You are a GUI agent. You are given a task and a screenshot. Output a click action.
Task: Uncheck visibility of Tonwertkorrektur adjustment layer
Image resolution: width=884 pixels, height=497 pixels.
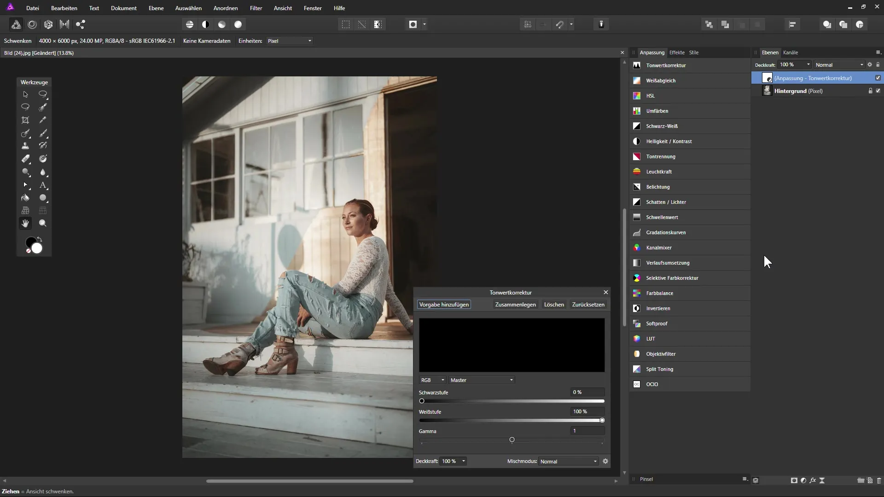878,78
